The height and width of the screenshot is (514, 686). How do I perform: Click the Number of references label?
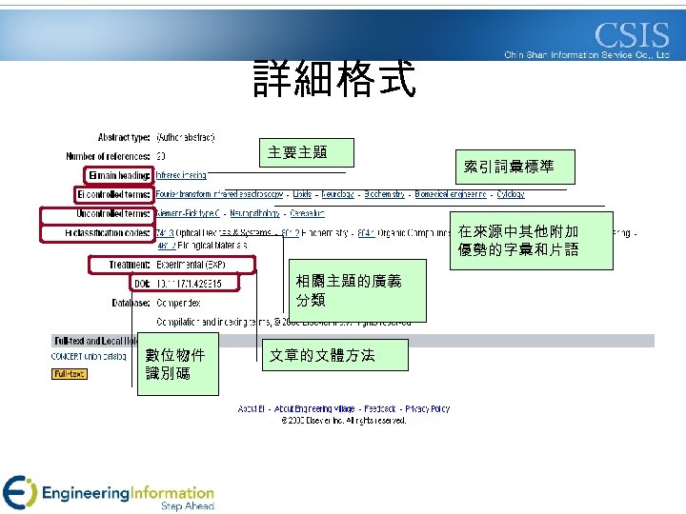tap(108, 156)
